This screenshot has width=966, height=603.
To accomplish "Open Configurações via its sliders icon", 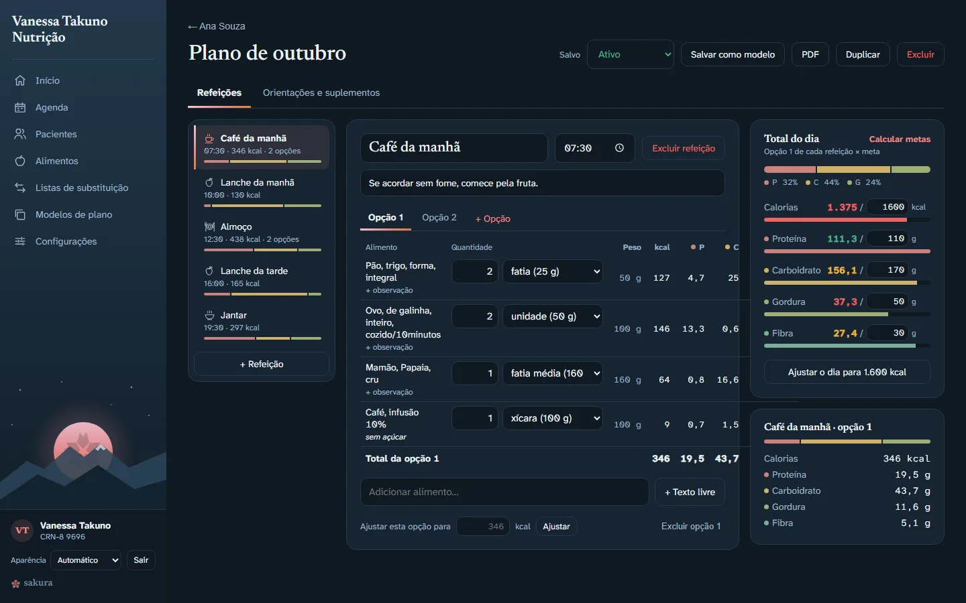I will pos(20,241).
